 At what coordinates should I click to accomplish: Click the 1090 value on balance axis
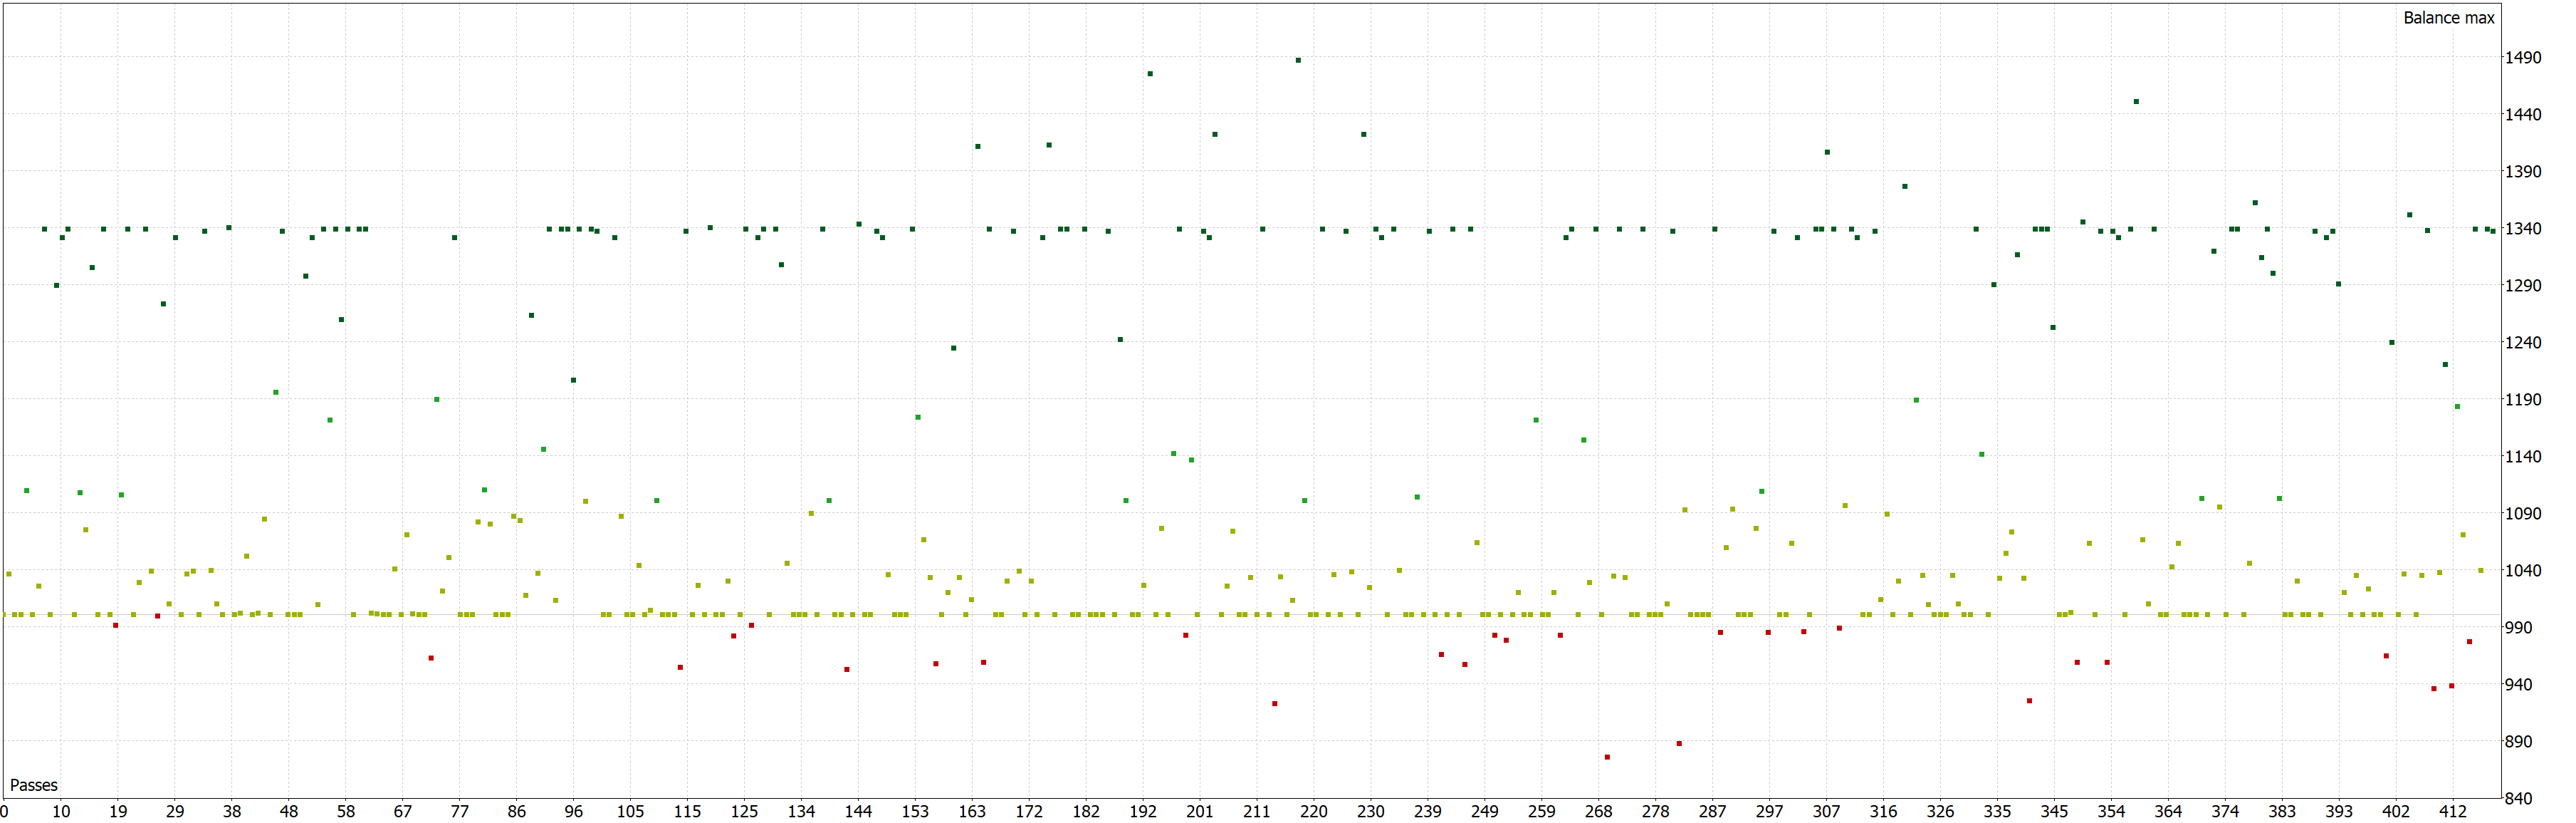click(x=2522, y=514)
